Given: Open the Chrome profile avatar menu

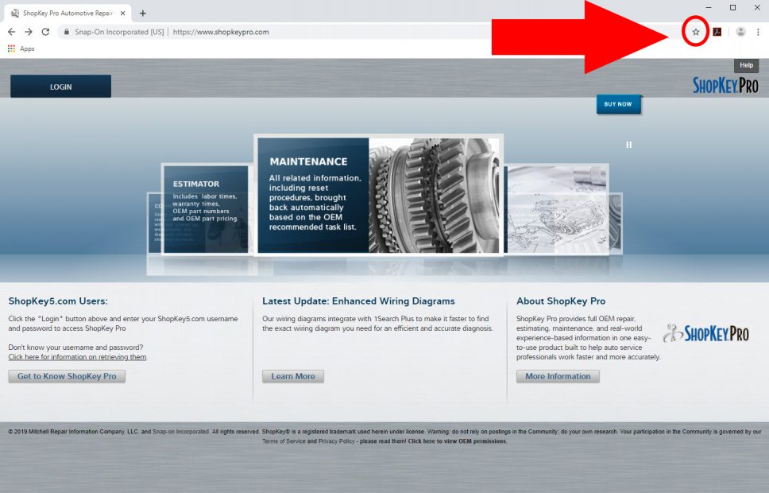Looking at the screenshot, I should pyautogui.click(x=740, y=32).
